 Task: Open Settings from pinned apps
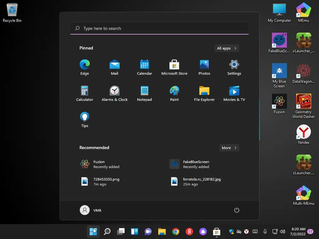234,68
